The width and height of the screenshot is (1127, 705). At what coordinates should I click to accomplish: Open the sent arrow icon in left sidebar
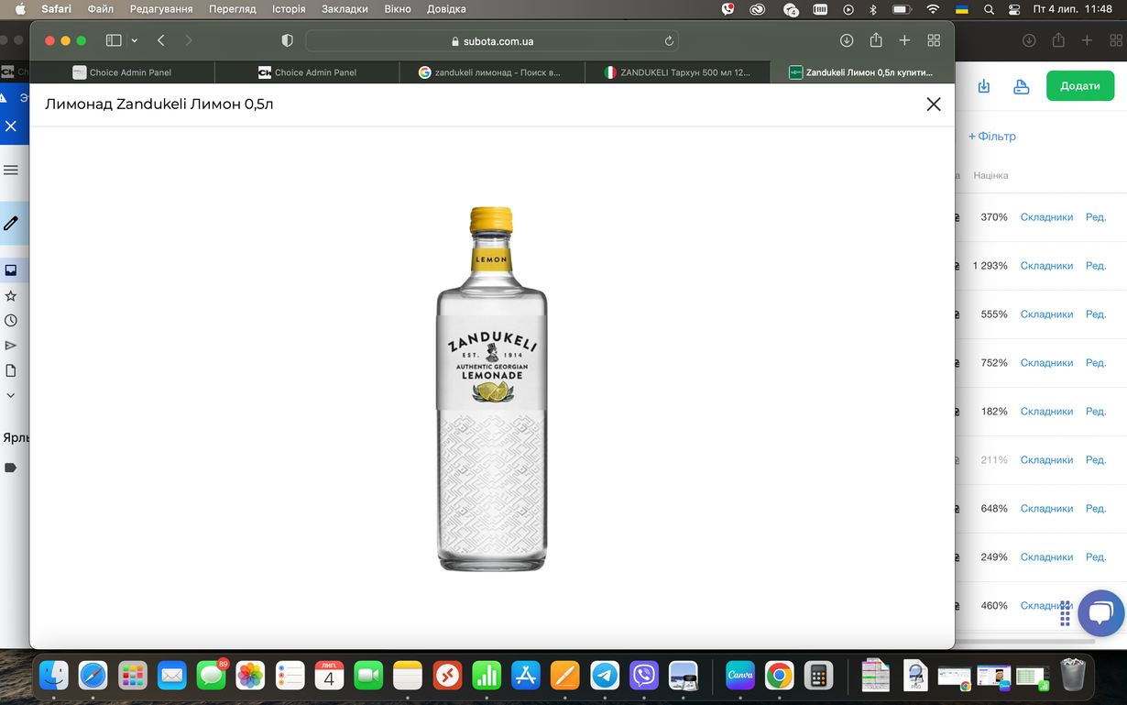(11, 346)
